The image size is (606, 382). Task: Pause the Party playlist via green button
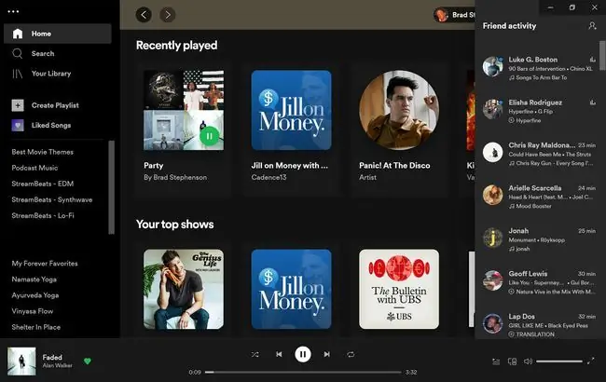[210, 136]
